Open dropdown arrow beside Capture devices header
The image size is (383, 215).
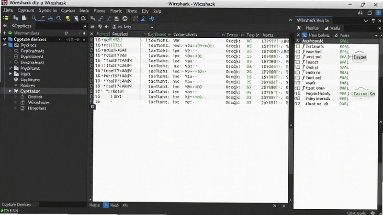click(59, 39)
